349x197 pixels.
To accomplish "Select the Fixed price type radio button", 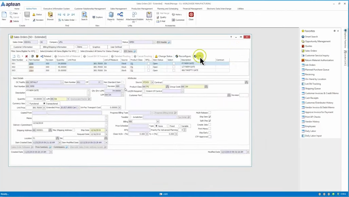I will (x=168, y=126).
